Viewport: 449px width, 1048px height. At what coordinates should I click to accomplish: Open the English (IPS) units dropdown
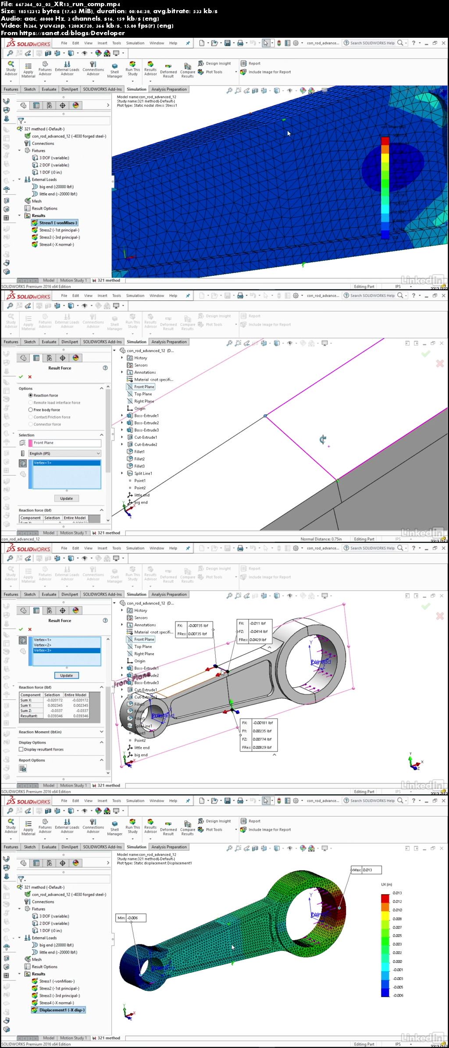[65, 453]
